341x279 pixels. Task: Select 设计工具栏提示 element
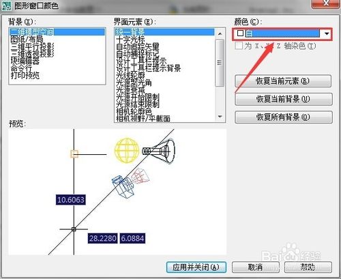coord(165,61)
